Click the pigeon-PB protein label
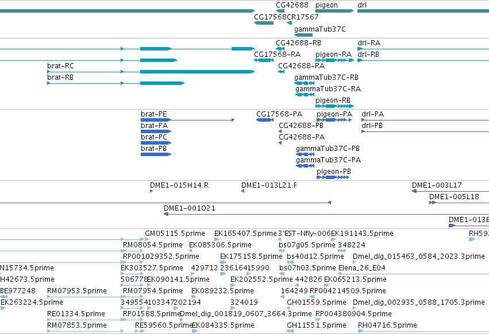489x334 pixels. coord(334,172)
